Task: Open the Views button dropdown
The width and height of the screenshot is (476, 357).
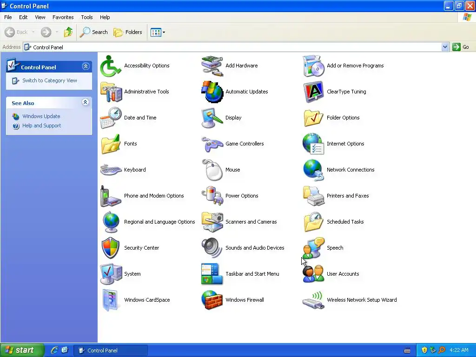Action: click(164, 32)
